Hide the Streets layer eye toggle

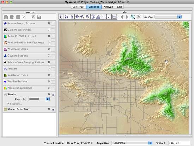[x=53, y=95]
